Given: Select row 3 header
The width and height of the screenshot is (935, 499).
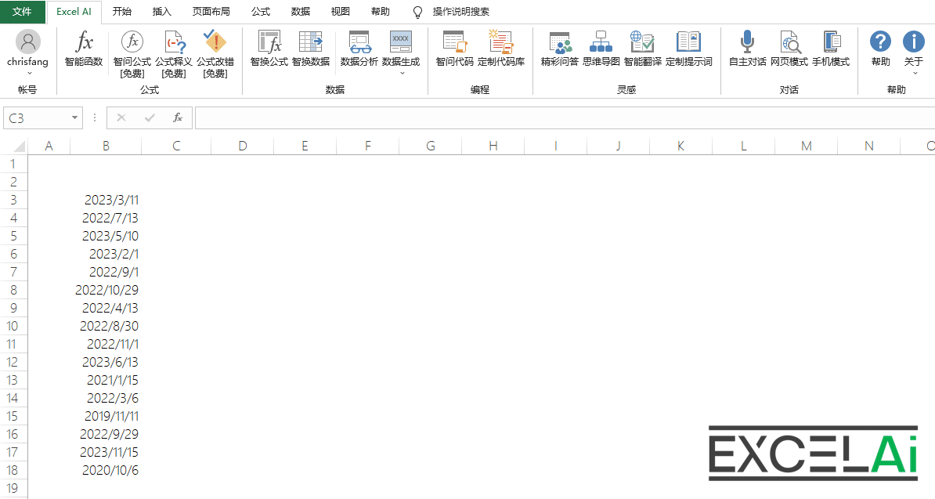Looking at the screenshot, I should 14,200.
